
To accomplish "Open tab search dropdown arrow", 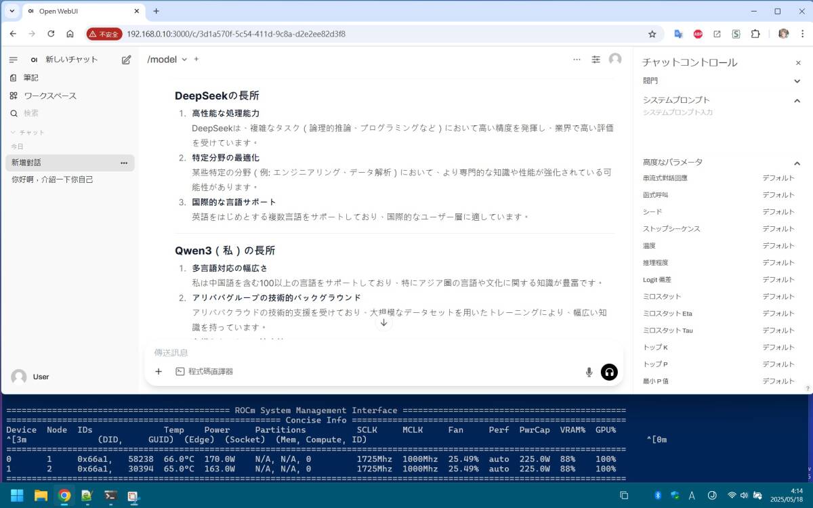I will 12,11.
